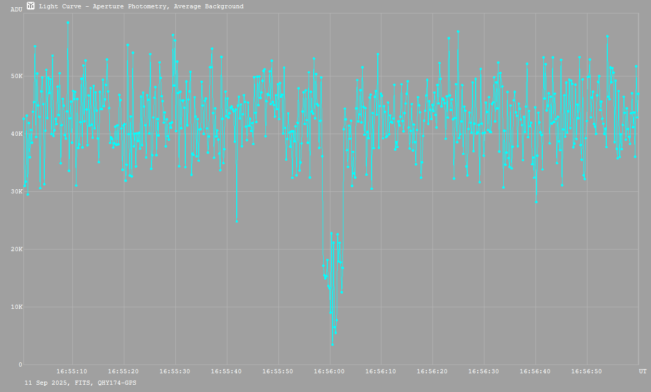
Task: Select the 16:56:00 time axis tick label
Action: (329, 371)
